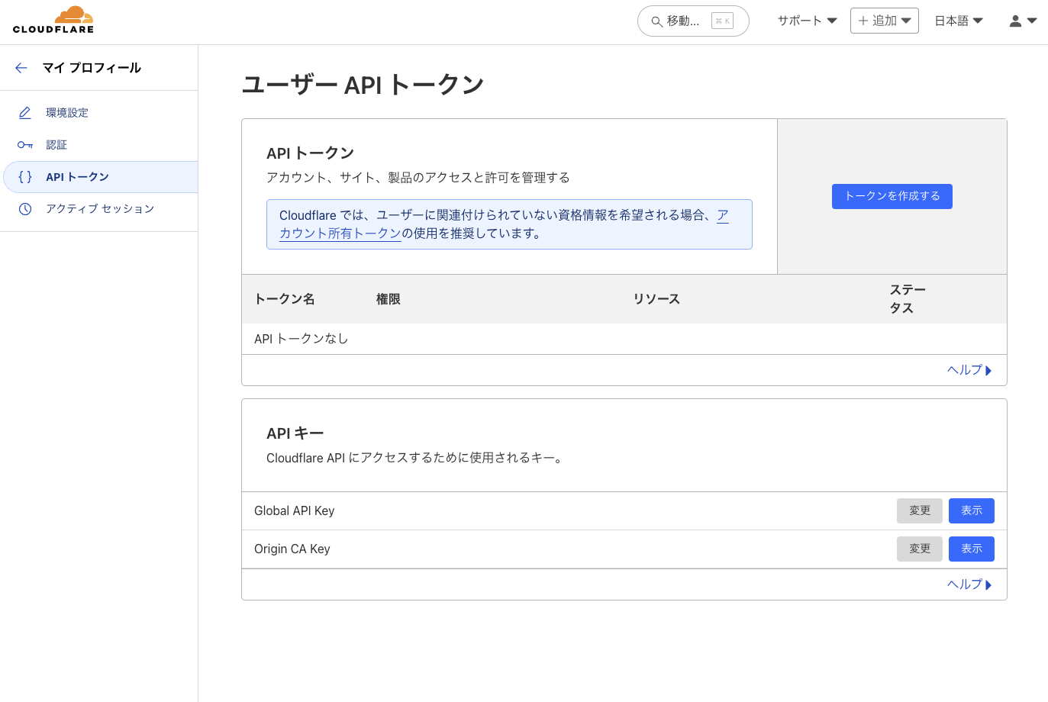Click the arrow icon next to bottom ヘルプ
The height and width of the screenshot is (702, 1048).
(988, 584)
